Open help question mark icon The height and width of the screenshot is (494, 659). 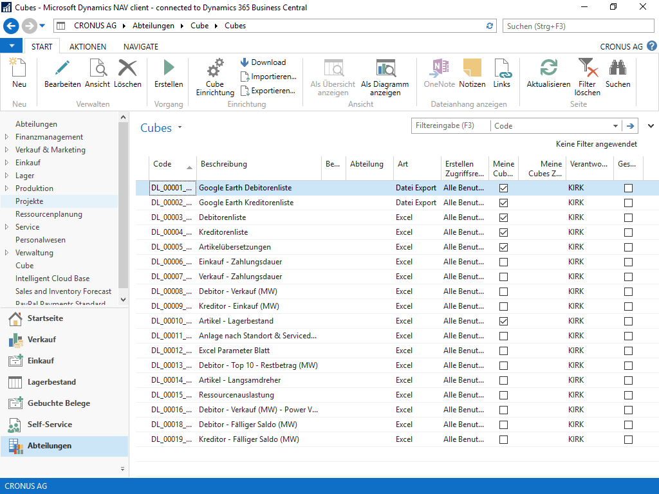[x=651, y=46]
